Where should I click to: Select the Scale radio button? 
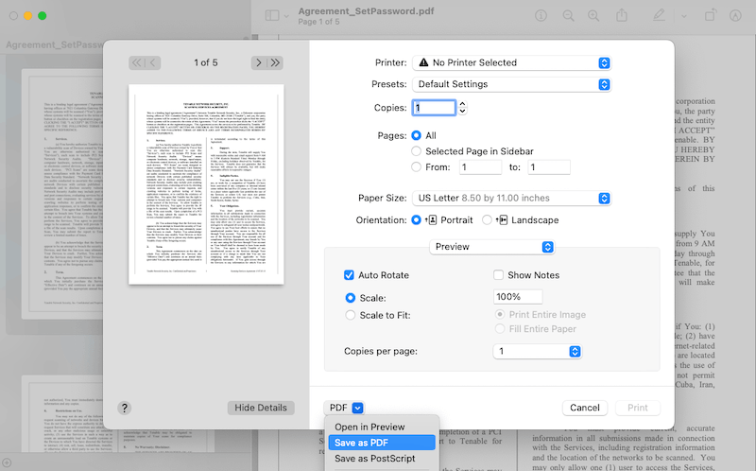[351, 298]
